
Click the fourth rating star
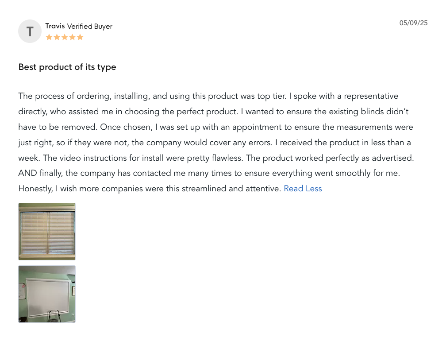[72, 37]
